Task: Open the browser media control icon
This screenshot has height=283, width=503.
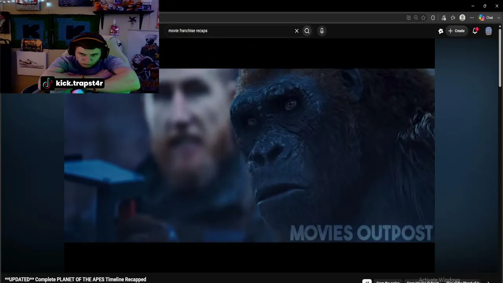Action: (x=444, y=18)
